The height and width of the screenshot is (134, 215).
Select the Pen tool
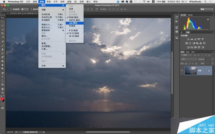pos(2,73)
